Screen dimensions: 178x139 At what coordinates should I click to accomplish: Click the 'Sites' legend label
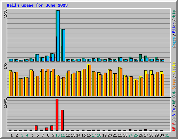click(x=174, y=84)
